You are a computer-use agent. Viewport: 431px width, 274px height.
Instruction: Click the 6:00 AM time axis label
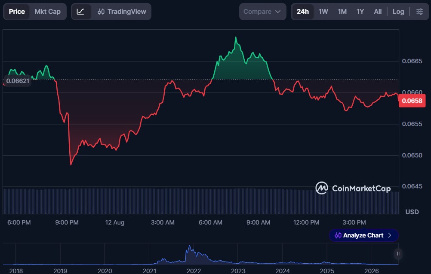click(210, 222)
